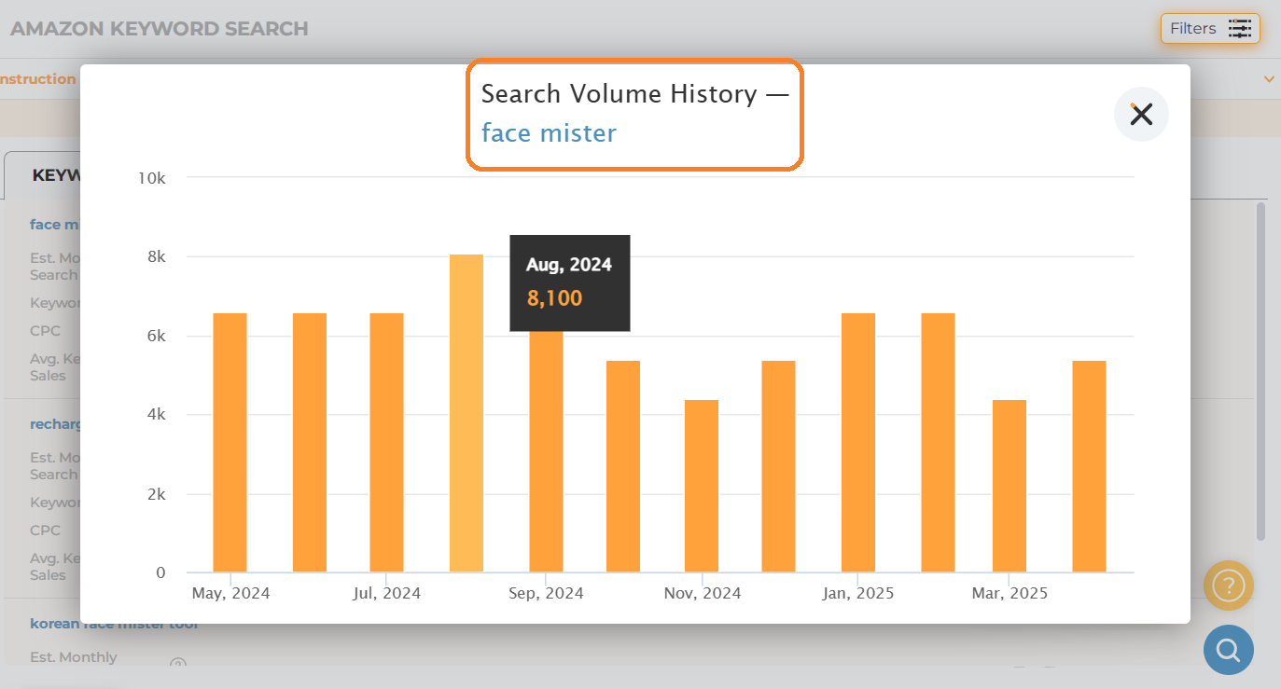Screen dimensions: 1281x689
Task: Click the "May, 2024" axis label
Action: point(229,593)
